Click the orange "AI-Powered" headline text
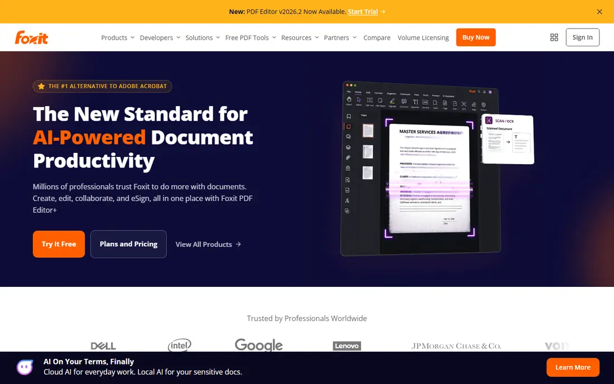This screenshot has width=614, height=384. coord(89,137)
